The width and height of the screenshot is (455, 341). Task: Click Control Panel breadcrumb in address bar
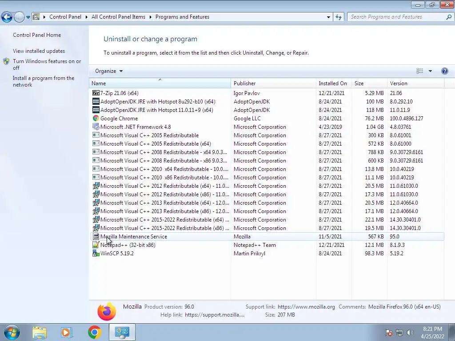pos(65,17)
